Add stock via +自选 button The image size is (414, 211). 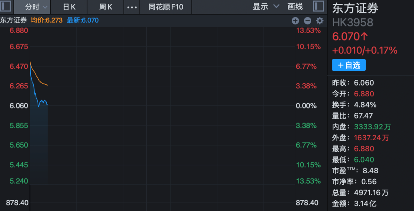coord(349,65)
